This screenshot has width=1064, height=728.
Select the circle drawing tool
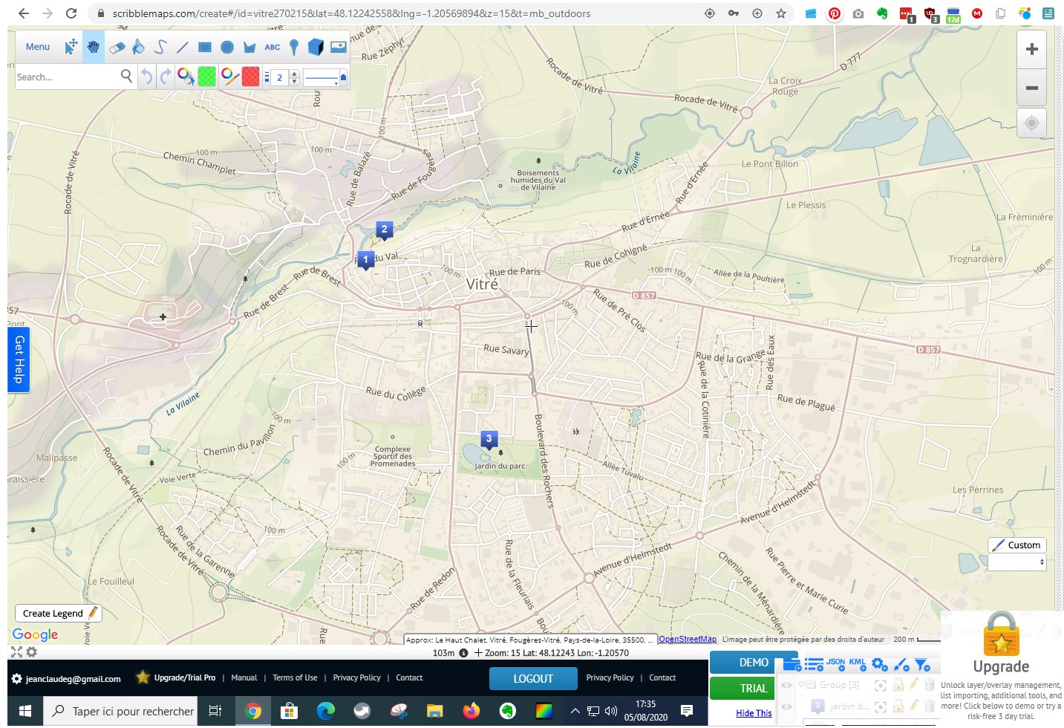[x=227, y=48]
